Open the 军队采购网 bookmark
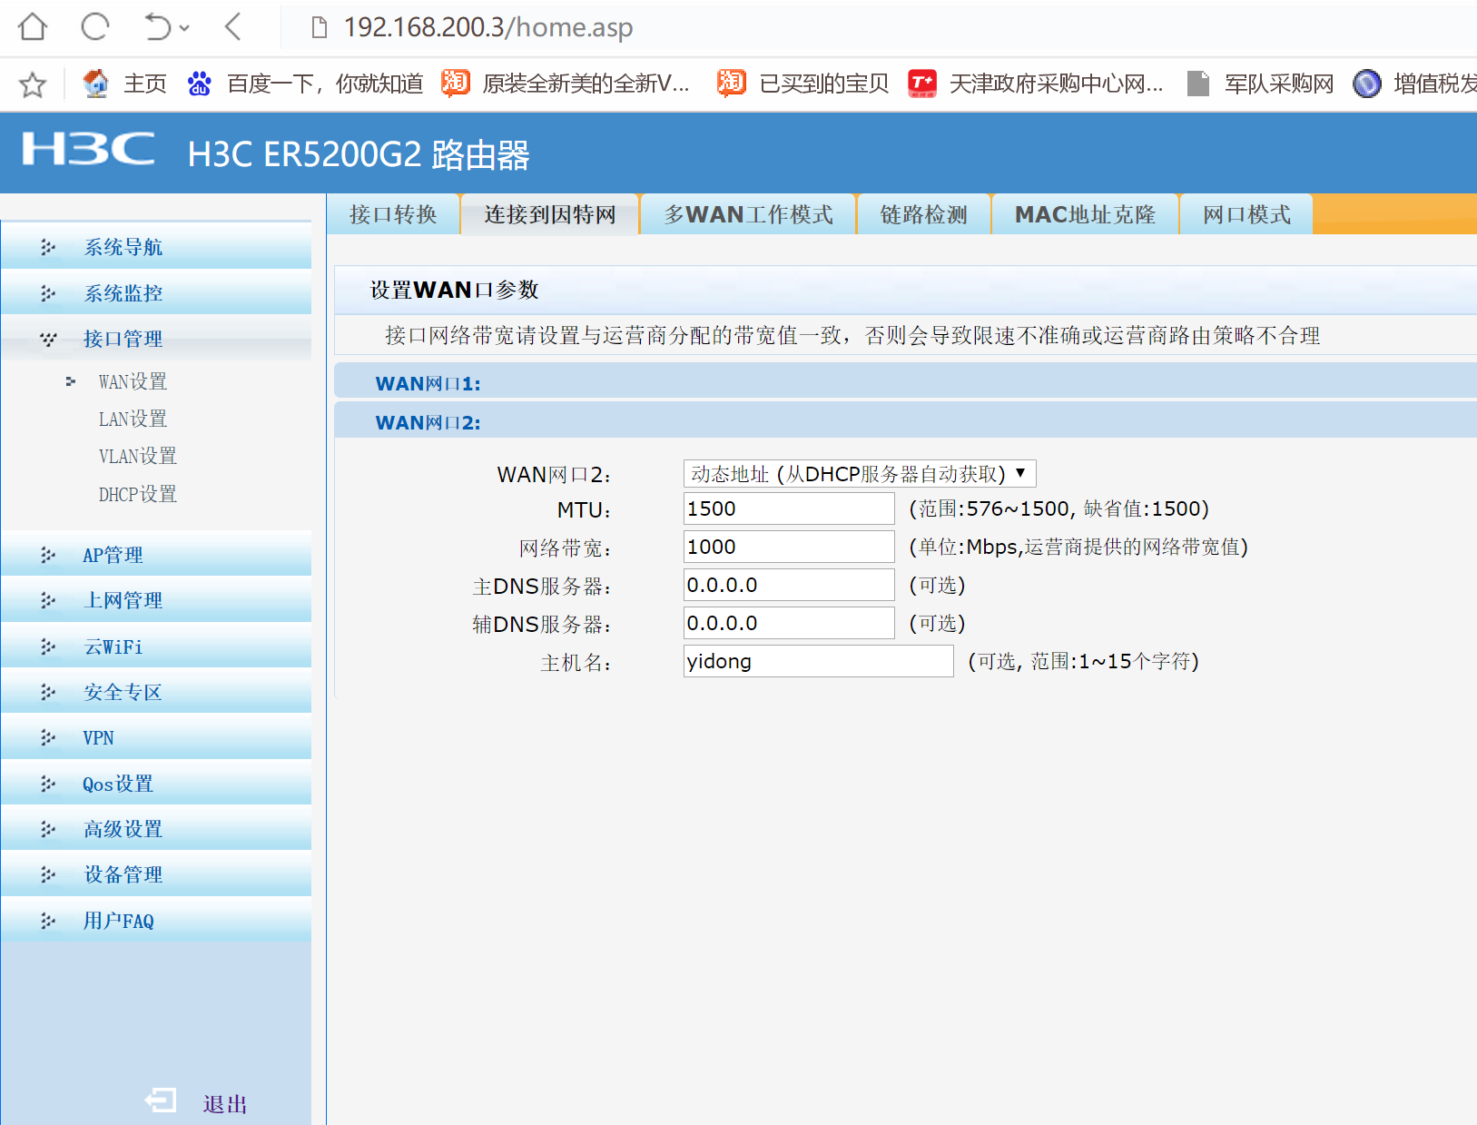The image size is (1477, 1125). (x=1261, y=84)
